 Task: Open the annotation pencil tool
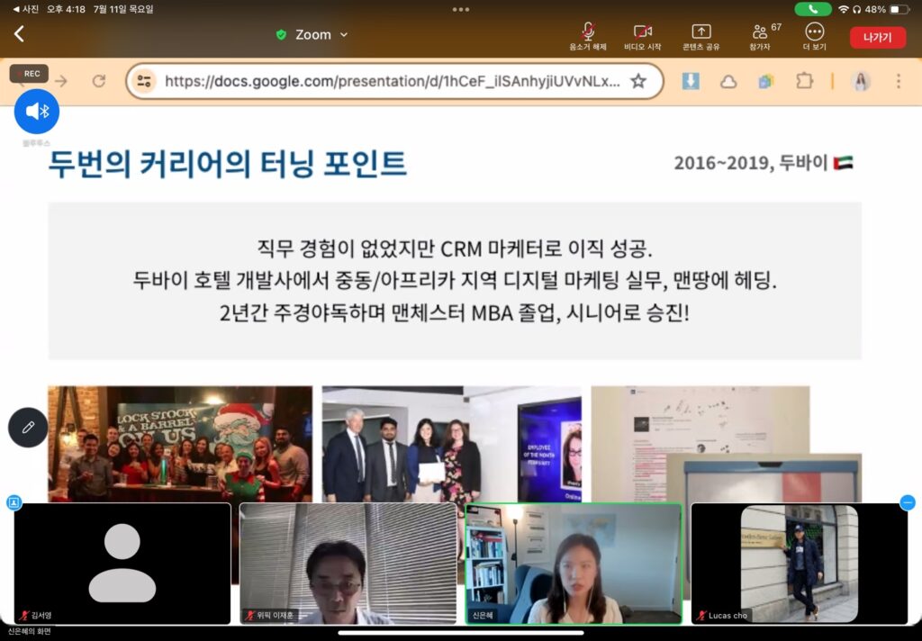point(28,428)
